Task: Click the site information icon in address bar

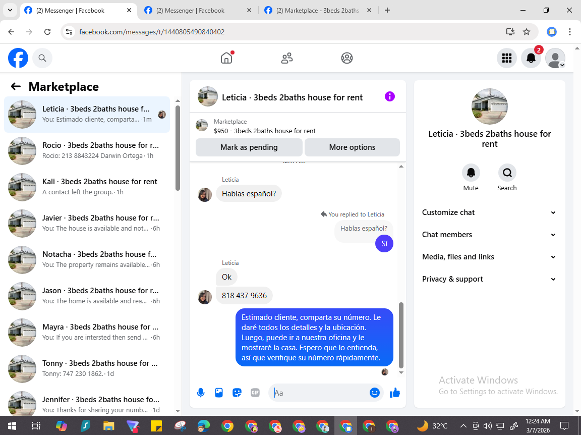Action: [x=69, y=32]
